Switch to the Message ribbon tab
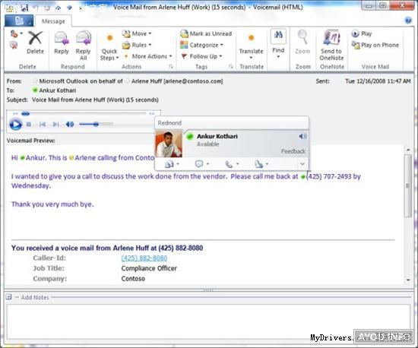Viewport: 418px width, 348px height. [53, 21]
